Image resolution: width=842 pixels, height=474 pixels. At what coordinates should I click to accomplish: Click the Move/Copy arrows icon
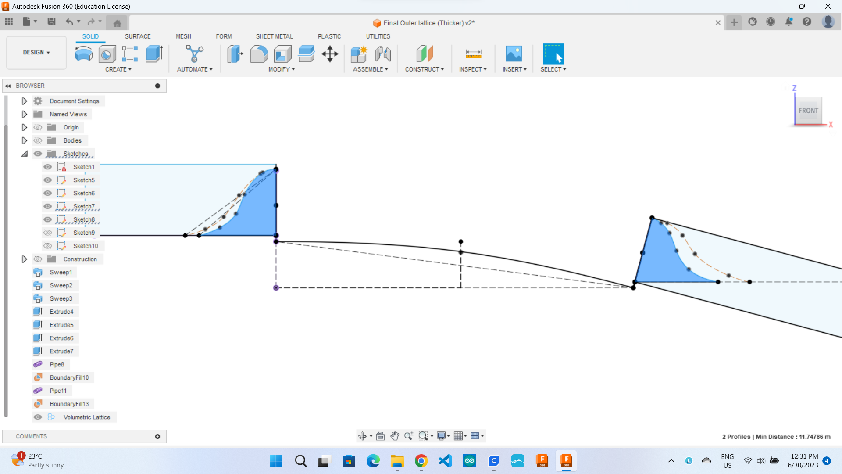click(x=330, y=54)
